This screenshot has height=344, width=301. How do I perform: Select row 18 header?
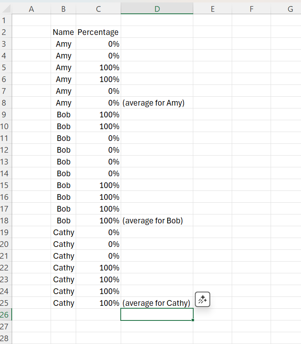pyautogui.click(x=6, y=221)
